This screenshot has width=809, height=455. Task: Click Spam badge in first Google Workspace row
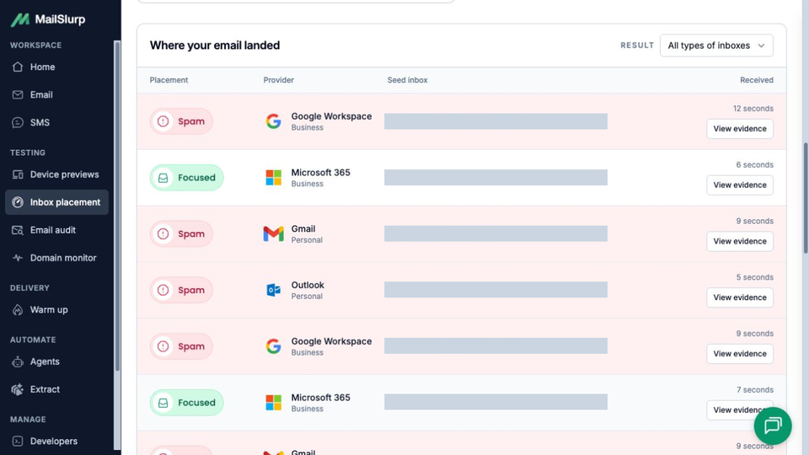(x=181, y=121)
